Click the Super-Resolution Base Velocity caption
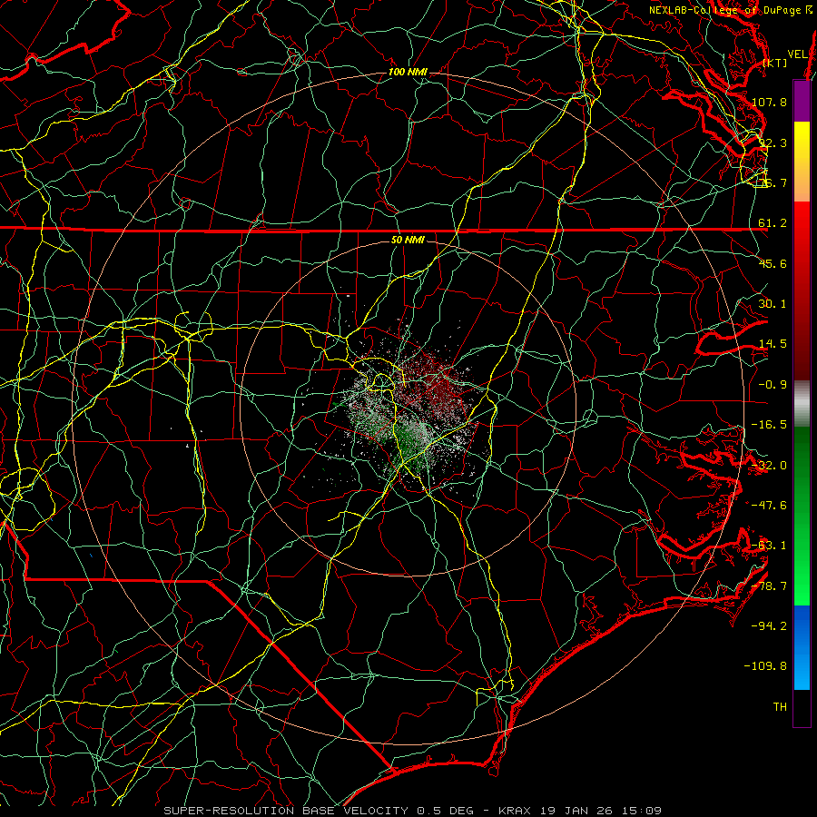This screenshot has height=817, width=817. click(x=413, y=811)
